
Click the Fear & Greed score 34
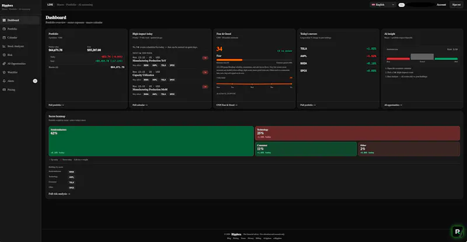[x=219, y=49]
